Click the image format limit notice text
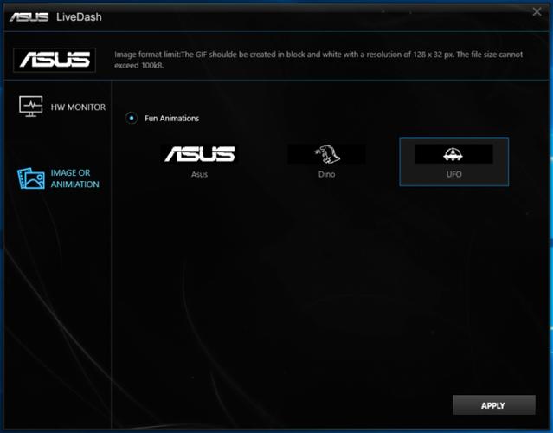Viewport: 553px width, 433px height. point(318,60)
